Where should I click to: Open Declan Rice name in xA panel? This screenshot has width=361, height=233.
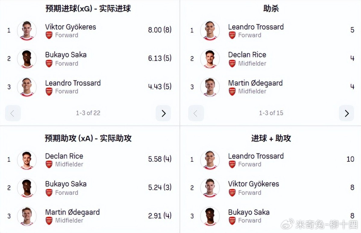(x=64, y=156)
